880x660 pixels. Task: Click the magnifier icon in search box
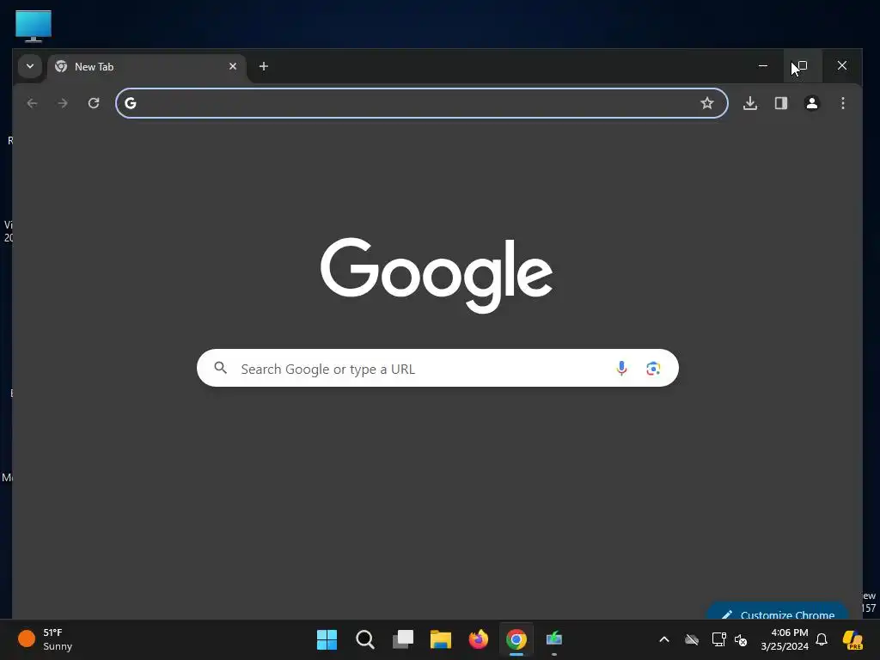[221, 368]
